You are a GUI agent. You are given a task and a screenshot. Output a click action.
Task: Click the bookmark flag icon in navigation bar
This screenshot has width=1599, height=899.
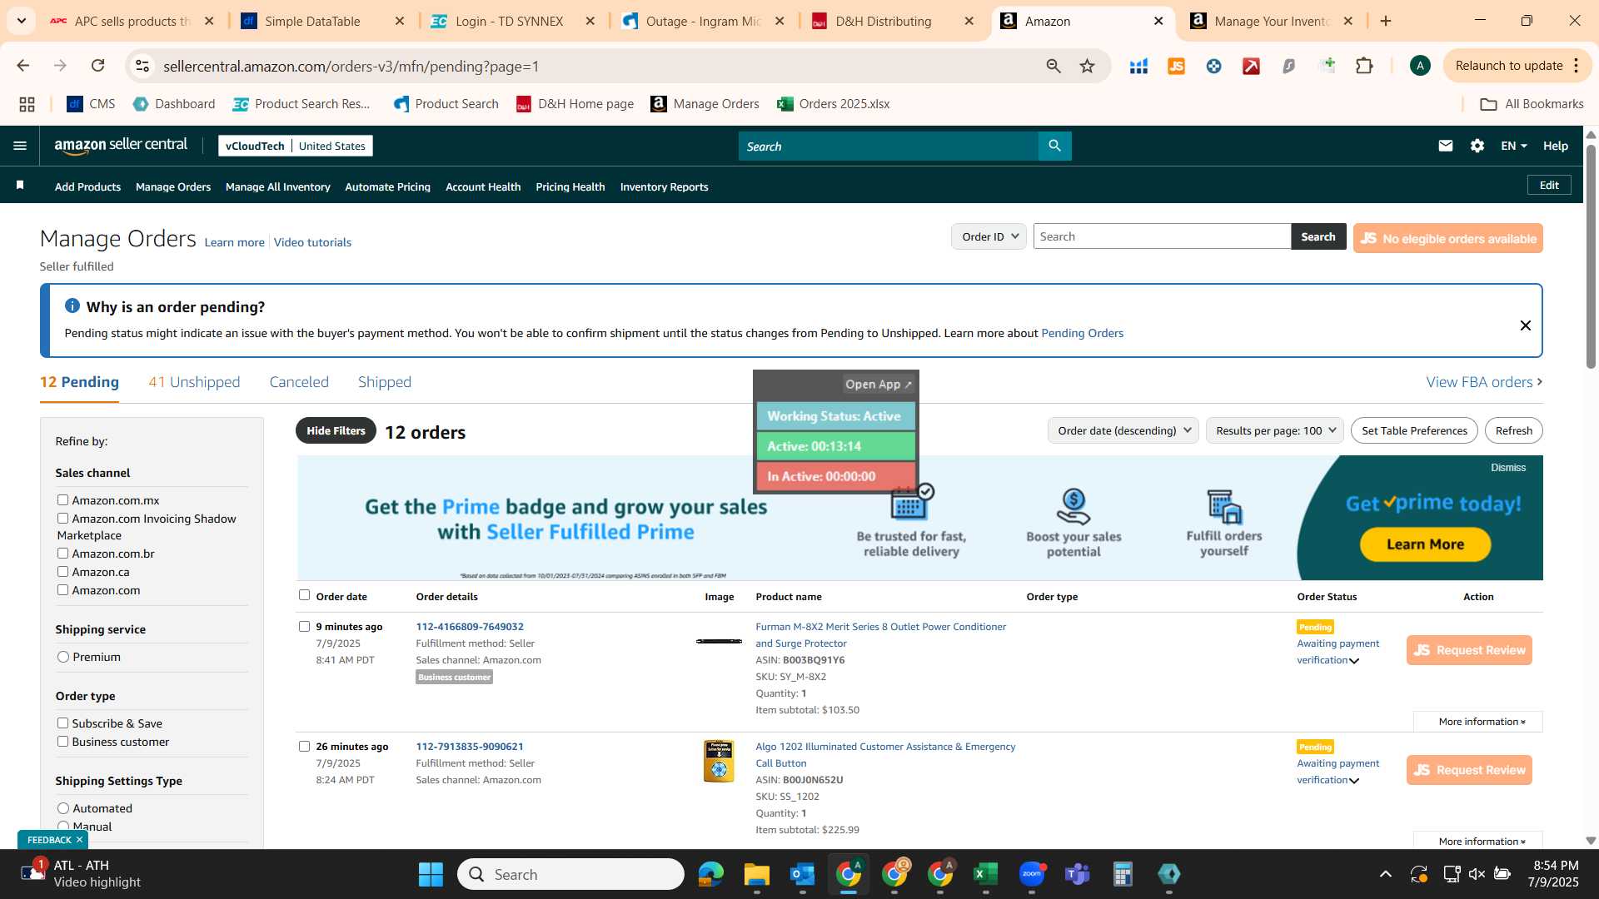pos(20,185)
